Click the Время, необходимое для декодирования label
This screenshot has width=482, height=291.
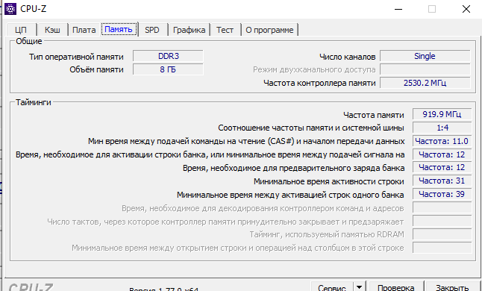pos(263,208)
